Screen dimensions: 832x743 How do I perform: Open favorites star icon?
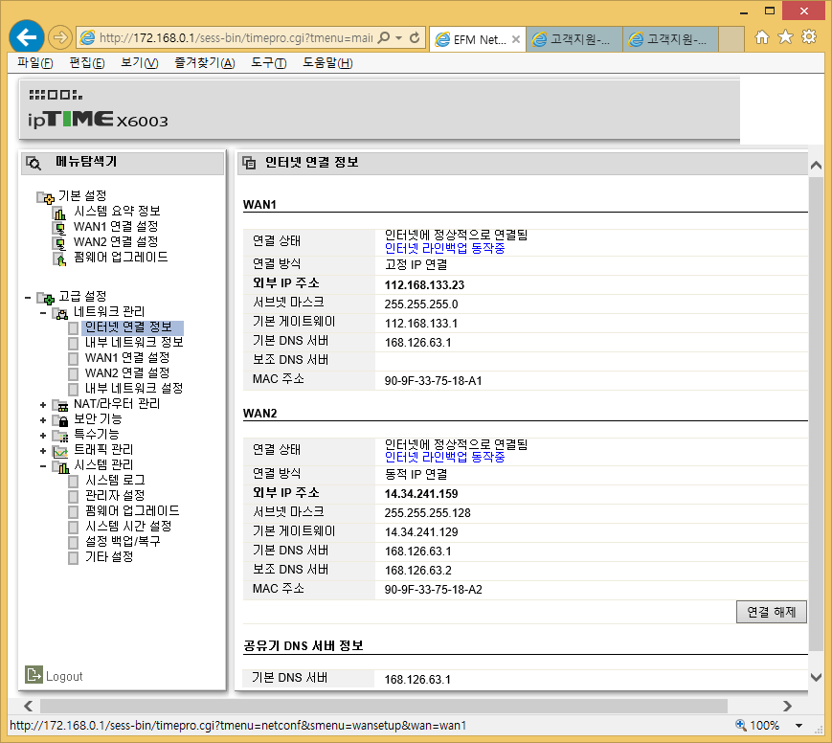(x=785, y=37)
